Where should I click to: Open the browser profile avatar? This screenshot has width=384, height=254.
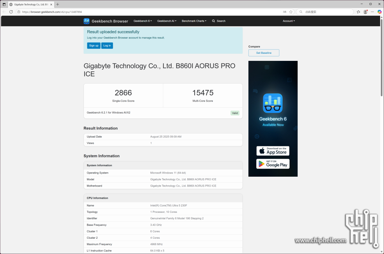tap(365, 12)
